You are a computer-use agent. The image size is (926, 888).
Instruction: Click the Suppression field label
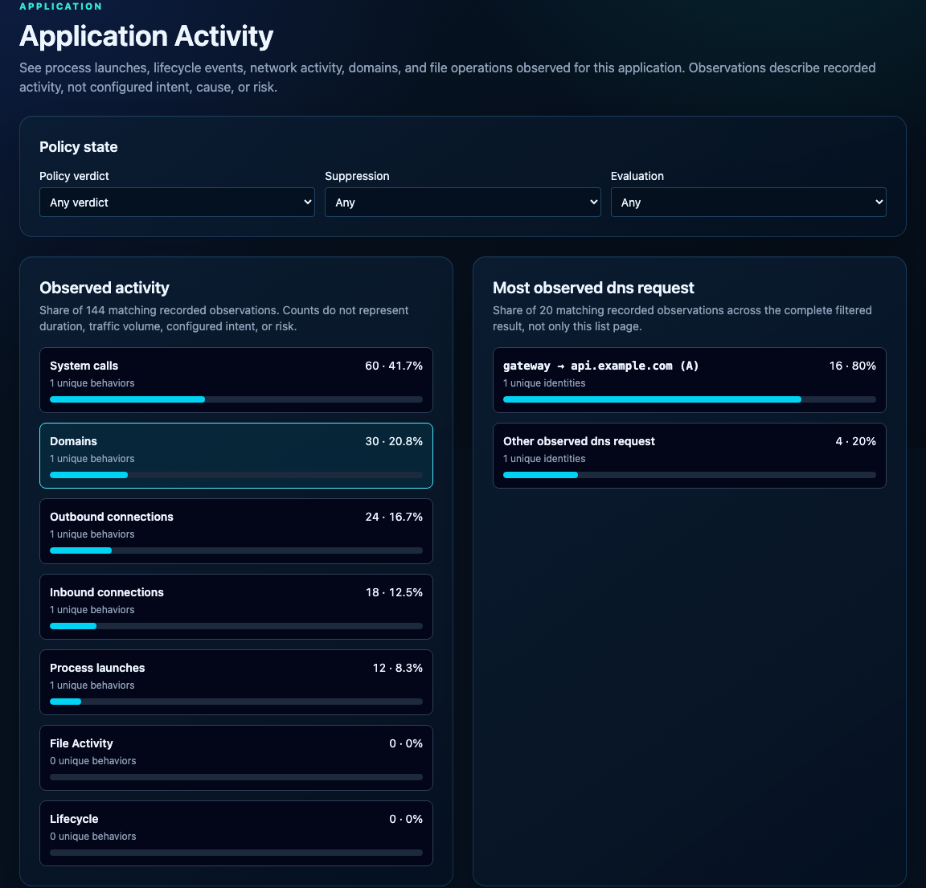pyautogui.click(x=357, y=176)
